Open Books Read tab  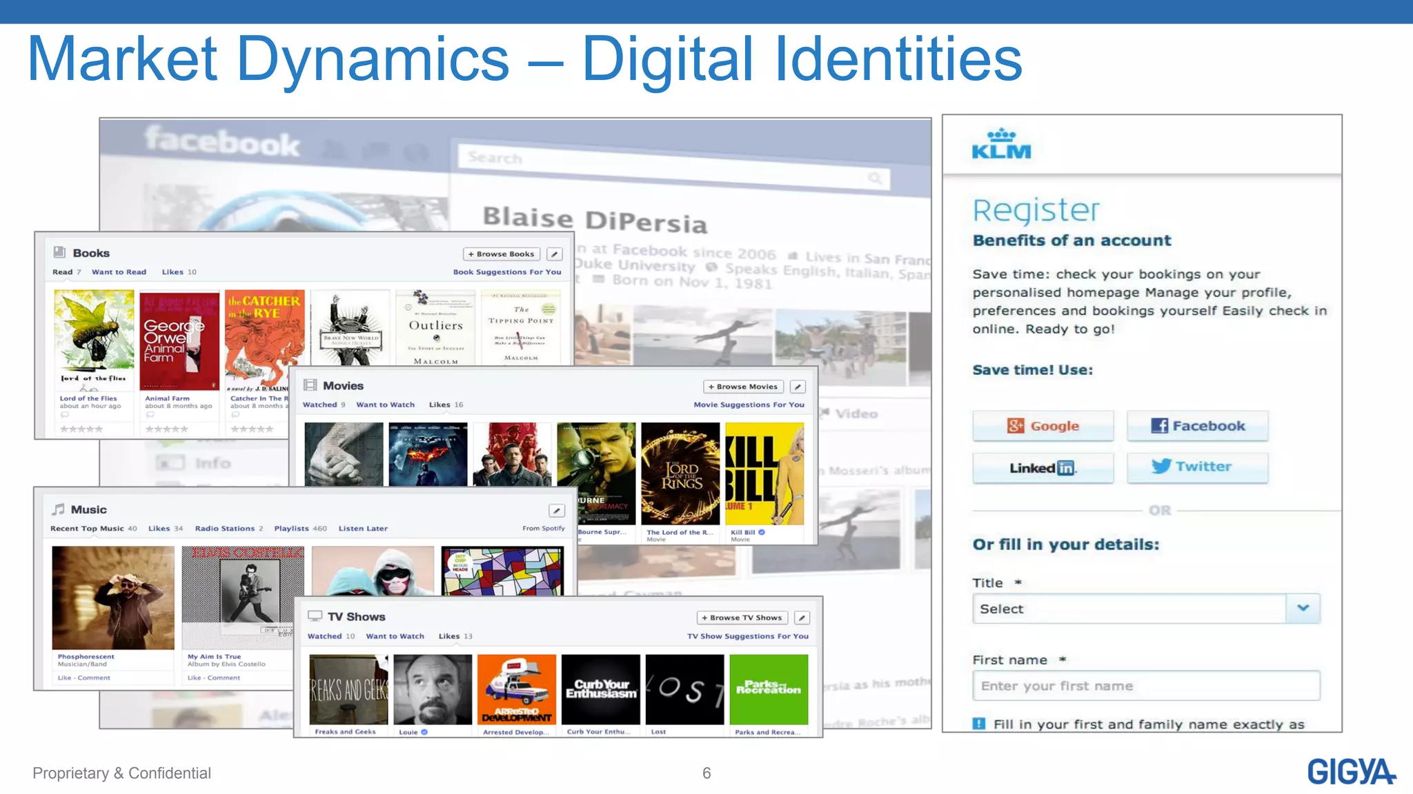tap(66, 272)
